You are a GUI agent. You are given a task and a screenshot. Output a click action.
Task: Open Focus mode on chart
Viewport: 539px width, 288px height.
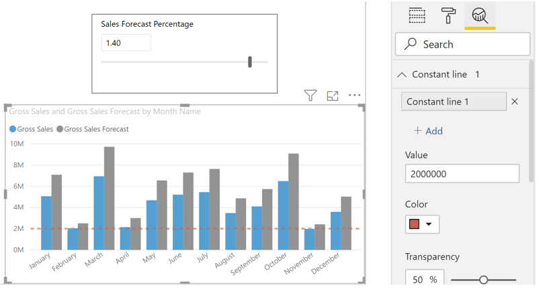333,96
